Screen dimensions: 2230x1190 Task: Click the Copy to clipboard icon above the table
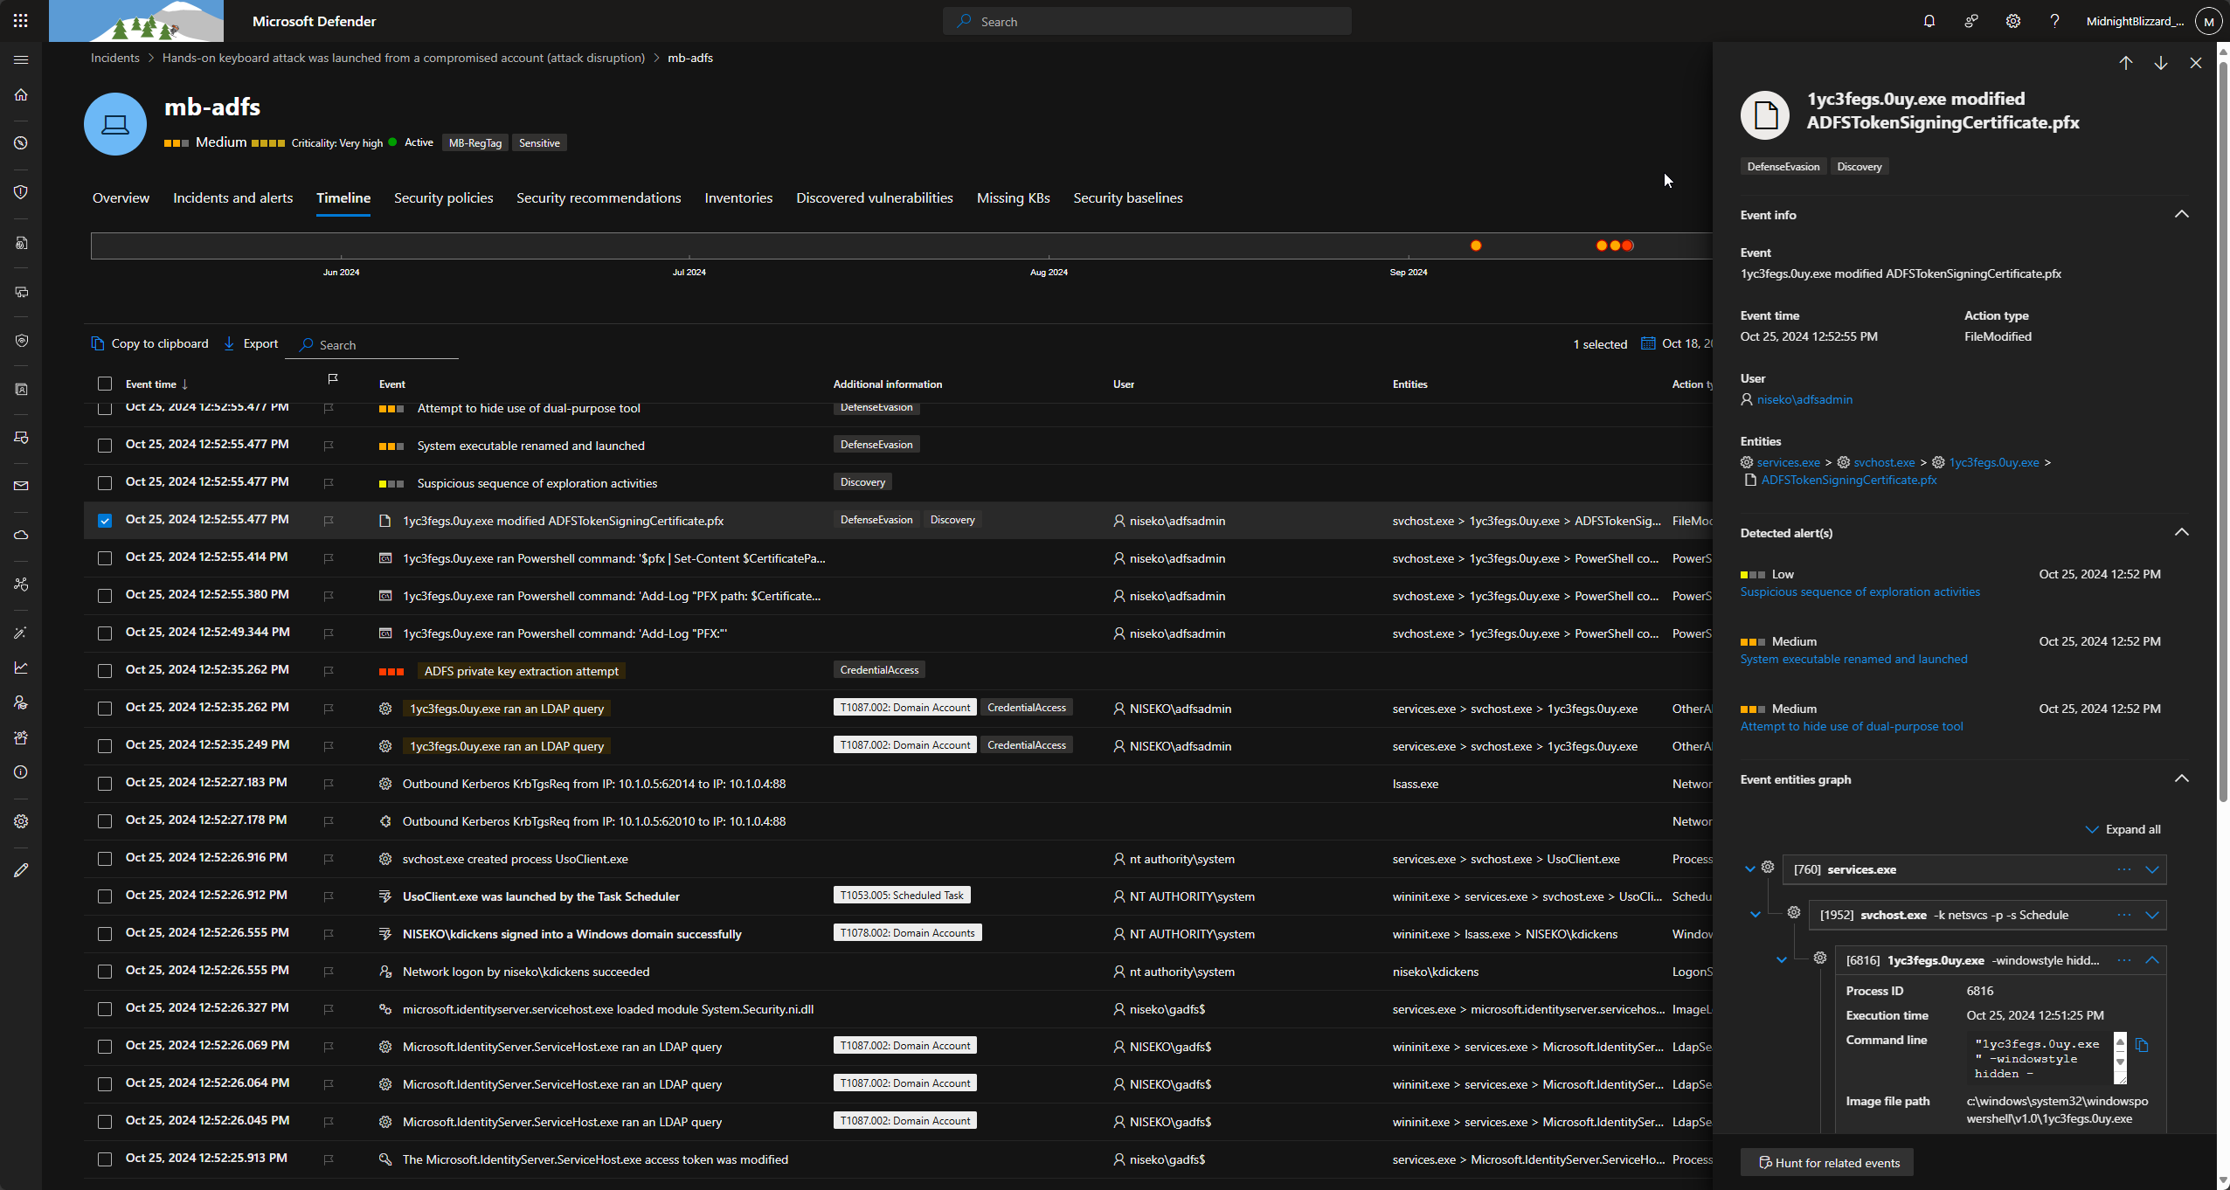(97, 343)
